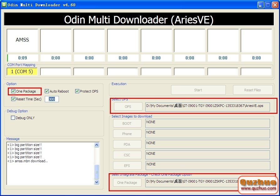Click the PDA path field showing NONE
This screenshot has height=196, width=280.
click(x=208, y=144)
